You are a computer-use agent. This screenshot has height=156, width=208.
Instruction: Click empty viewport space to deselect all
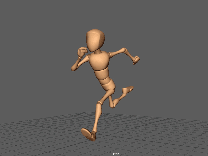(x=31, y=31)
